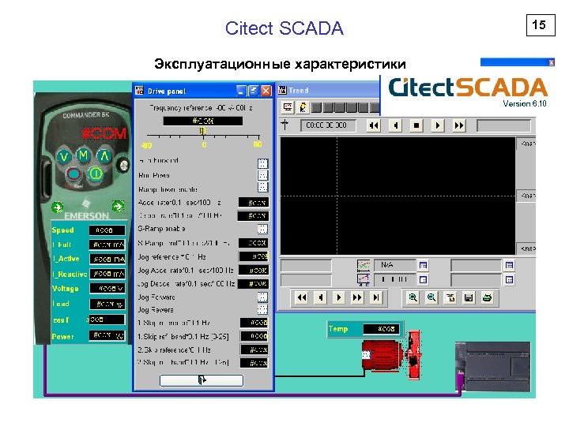The height and width of the screenshot is (426, 569).
Task: Click fast rewind in lower Trend navigation row
Action: [x=302, y=297]
